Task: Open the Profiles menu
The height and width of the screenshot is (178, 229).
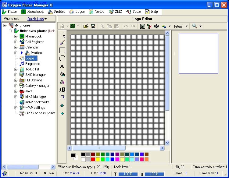Action: coord(56,12)
